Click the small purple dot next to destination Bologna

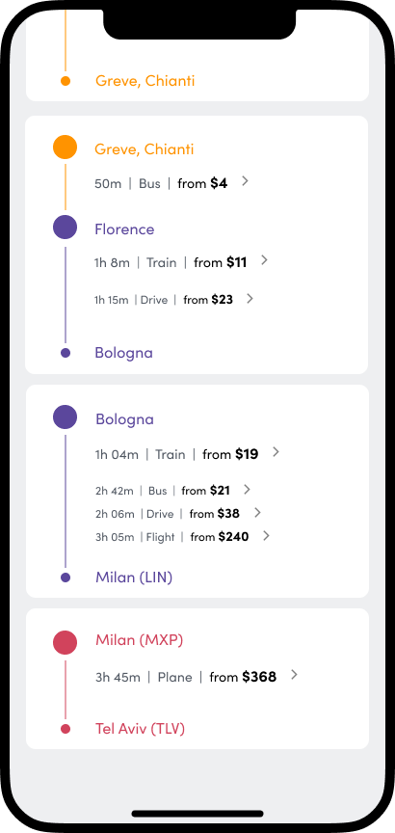[66, 353]
